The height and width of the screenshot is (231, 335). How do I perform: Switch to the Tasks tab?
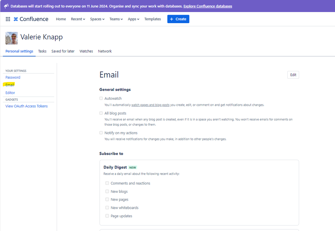(x=42, y=51)
